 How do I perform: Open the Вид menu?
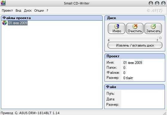pyautogui.click(x=18, y=10)
